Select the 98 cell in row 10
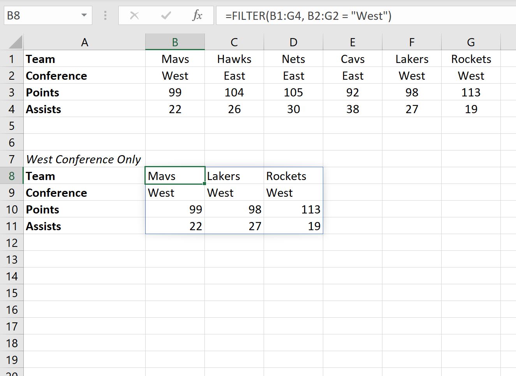The image size is (516, 376). point(234,209)
